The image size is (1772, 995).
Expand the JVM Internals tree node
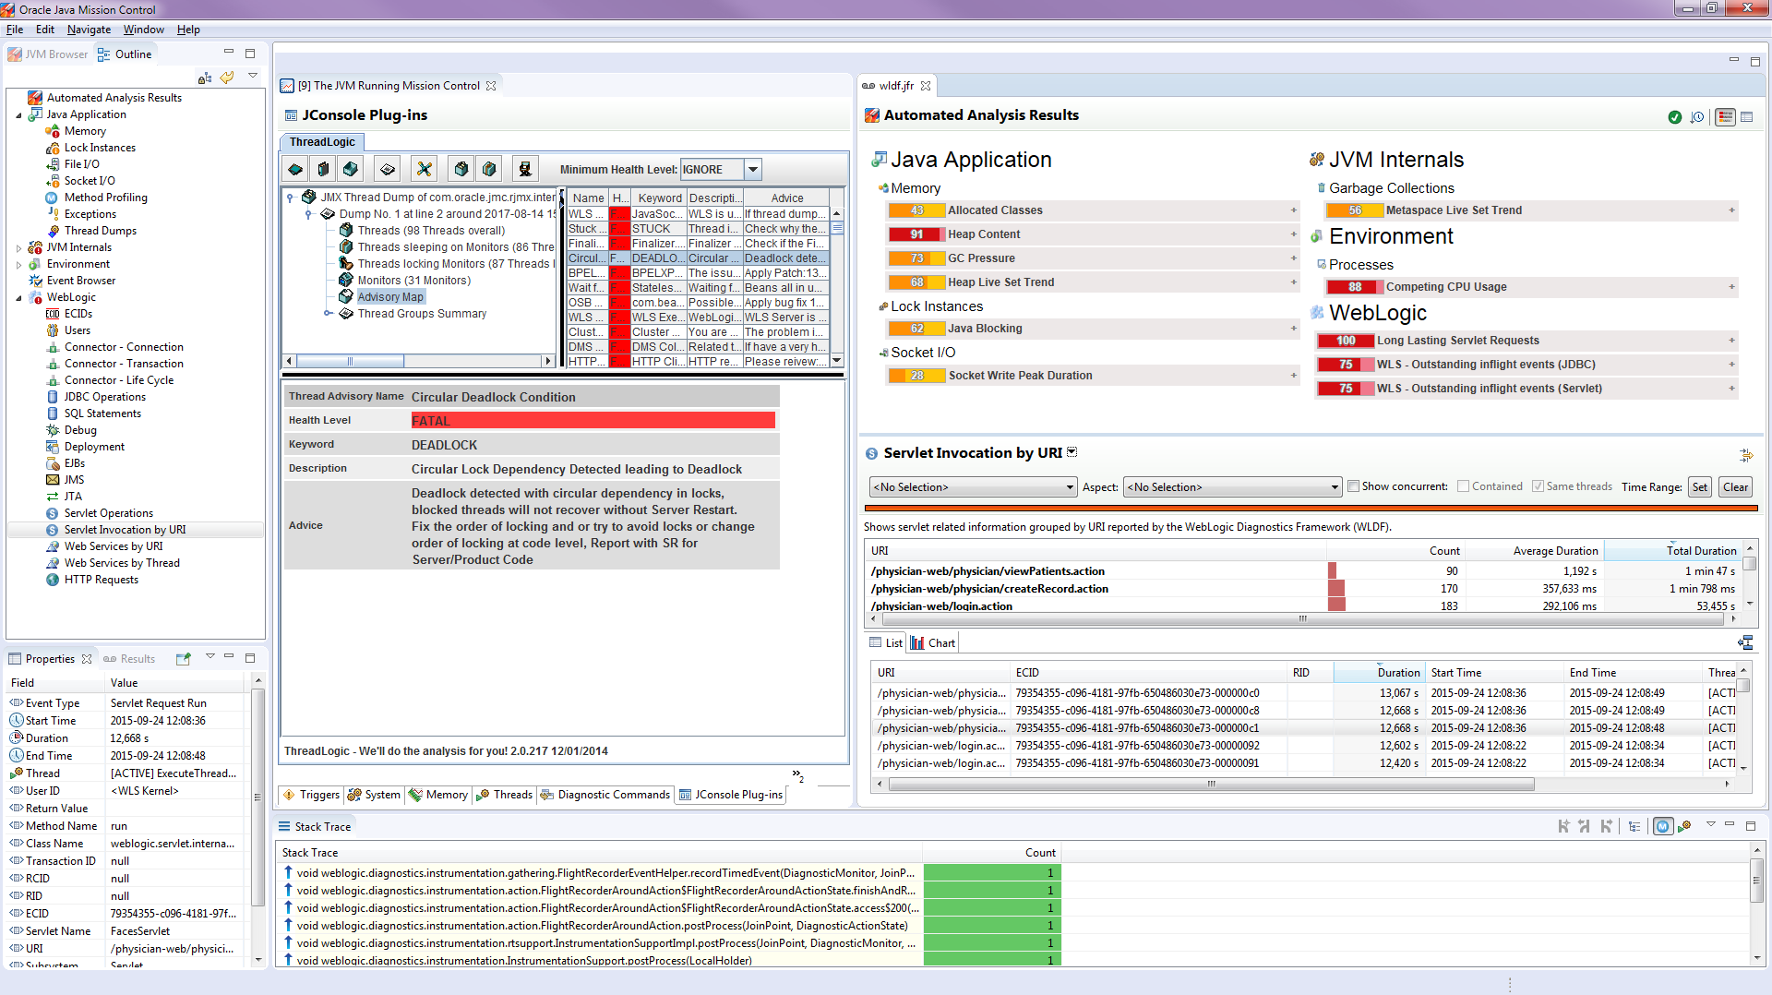coord(18,247)
